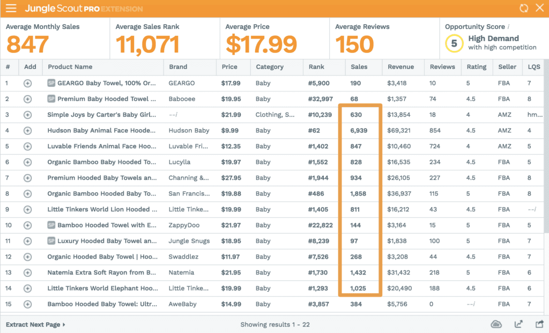Select Swaddlez brand cell
549x333 pixels.
[x=181, y=257]
